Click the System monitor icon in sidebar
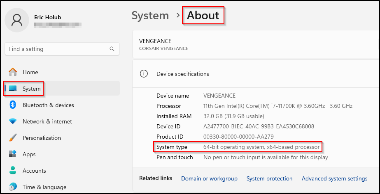The image size is (380, 194). pos(13,89)
